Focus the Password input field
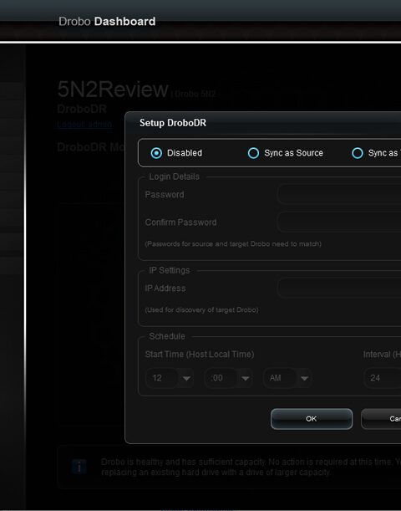Image resolution: width=401 pixels, height=511 pixels. pos(339,195)
